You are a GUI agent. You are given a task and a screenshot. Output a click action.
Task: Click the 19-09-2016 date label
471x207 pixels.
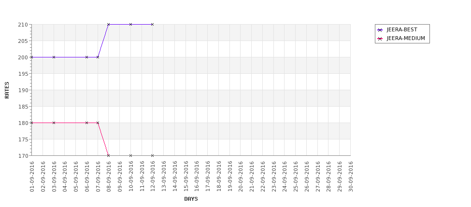coord(230,177)
